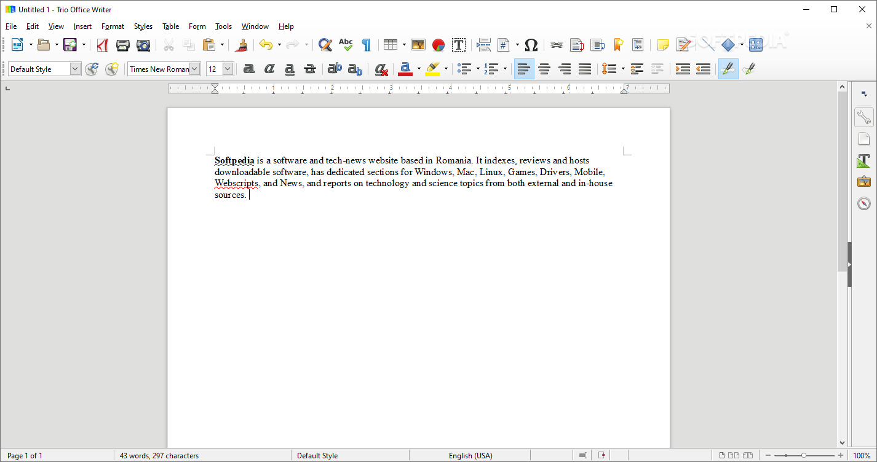Viewport: 877px width, 462px height.
Task: Toggle formatting marks (pilcrow)
Action: [366, 45]
